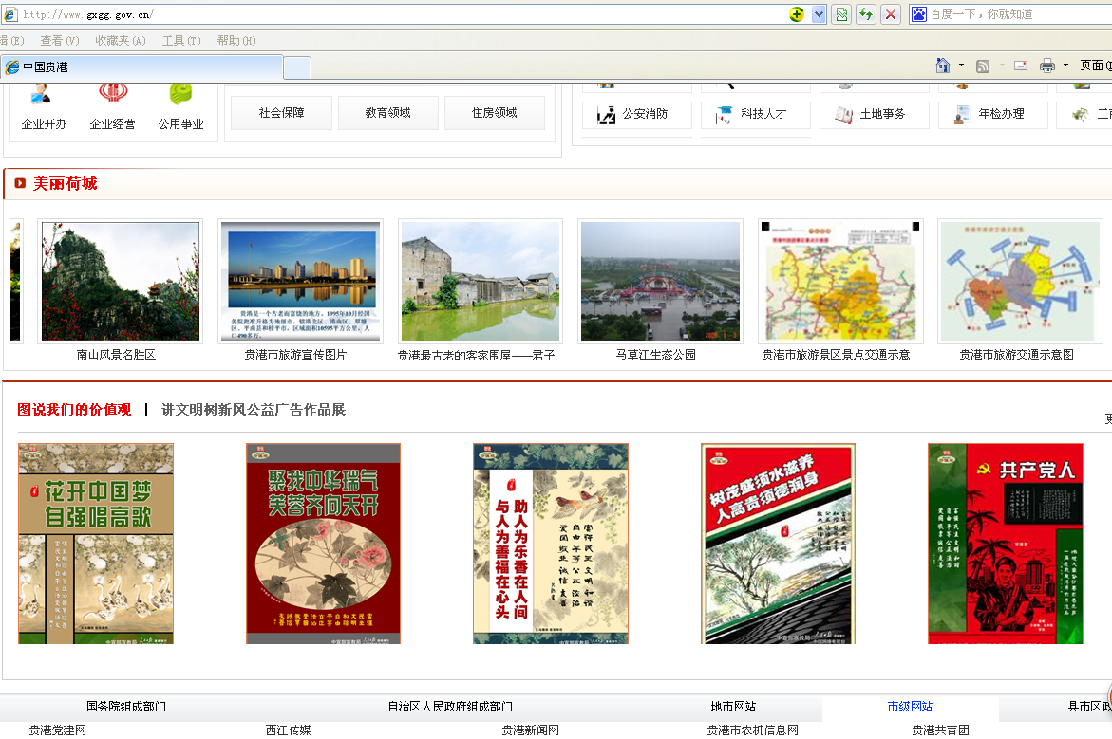Open the 马草江生态公园 photo thumbnail

click(x=660, y=282)
